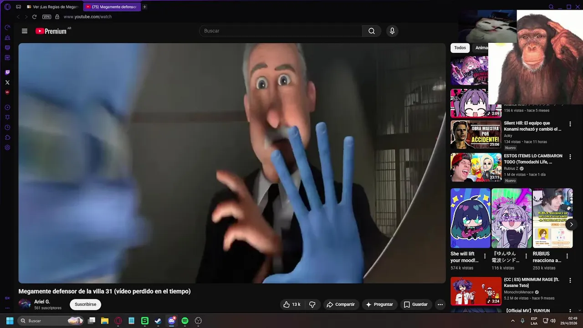Open options for Silent Hill video
This screenshot has width=583, height=328.
(x=570, y=124)
